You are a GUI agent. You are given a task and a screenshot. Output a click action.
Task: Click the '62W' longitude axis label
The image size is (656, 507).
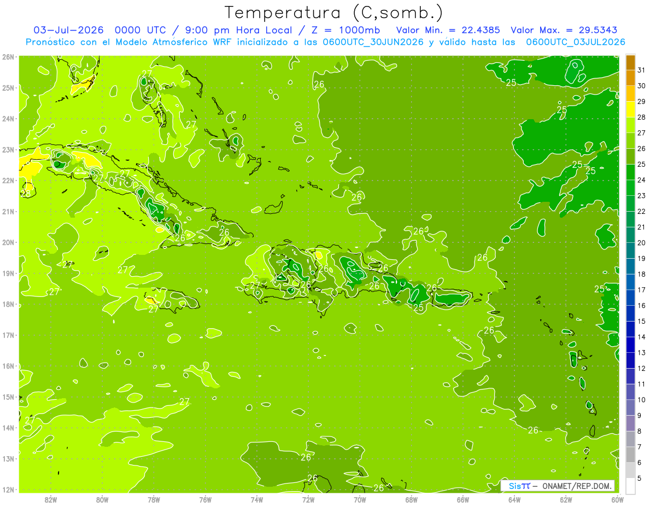pos(565,500)
